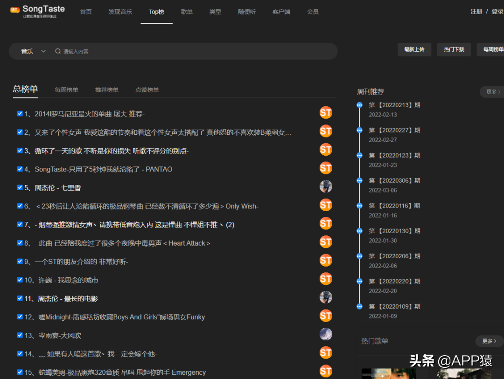Open song 14 如果有人唱这首歌
504x379 pixels.
point(98,354)
